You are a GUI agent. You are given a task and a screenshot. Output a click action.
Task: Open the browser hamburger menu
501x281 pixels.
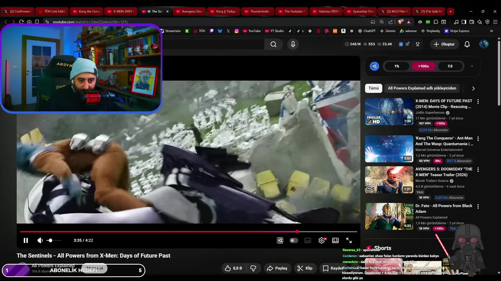(x=494, y=22)
